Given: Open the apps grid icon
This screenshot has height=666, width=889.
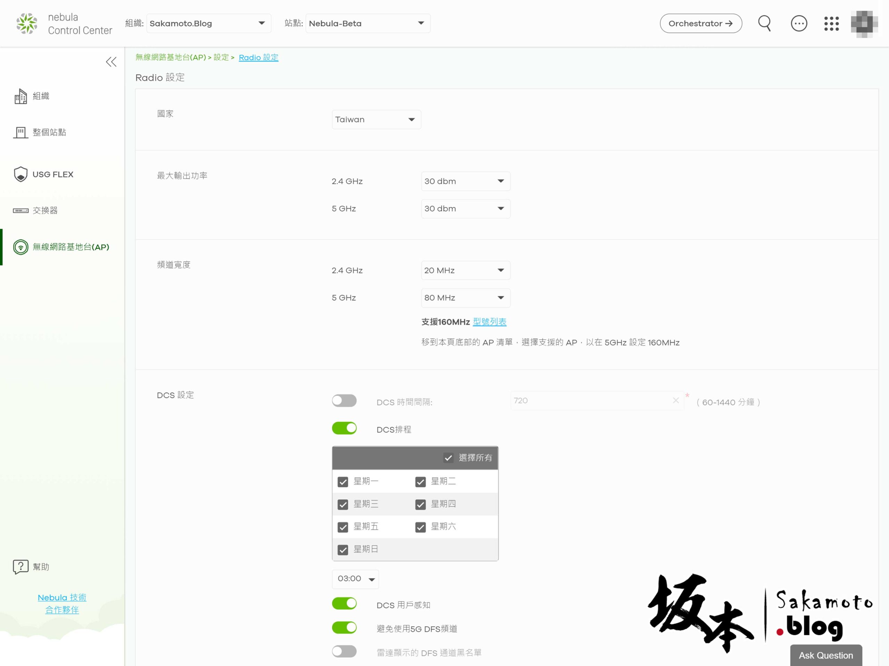Looking at the screenshot, I should click(x=832, y=23).
